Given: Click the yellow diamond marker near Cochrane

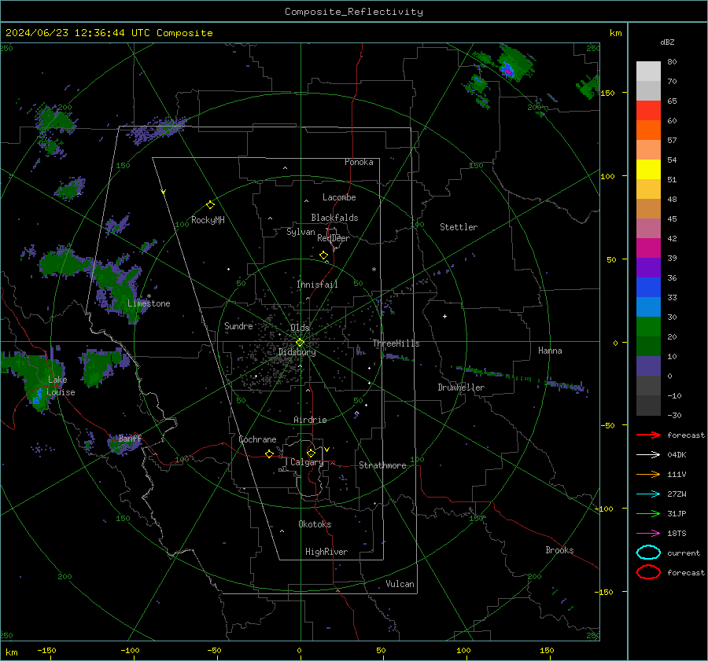Looking at the screenshot, I should 269,454.
